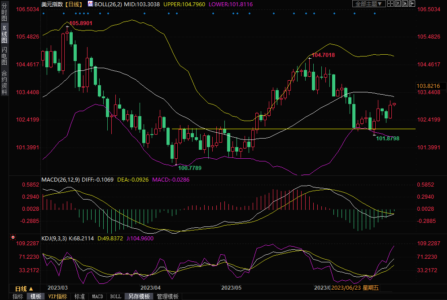447x300 pixels.
Task: Click the chart replay play icon
Action: (x=405, y=4)
